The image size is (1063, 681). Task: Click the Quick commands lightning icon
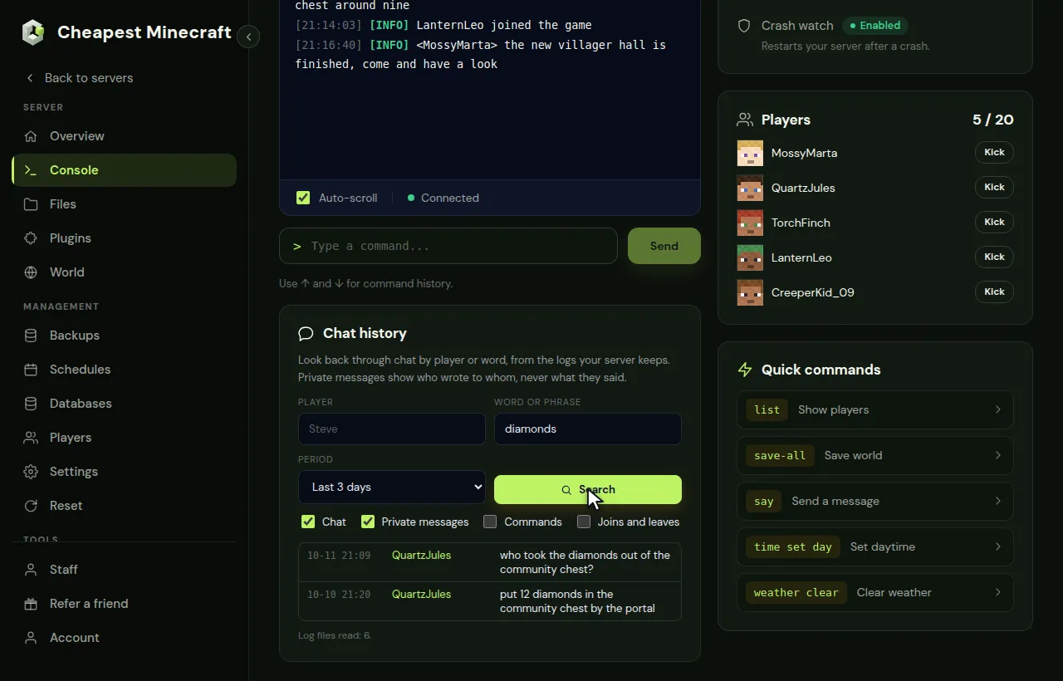pyautogui.click(x=745, y=370)
